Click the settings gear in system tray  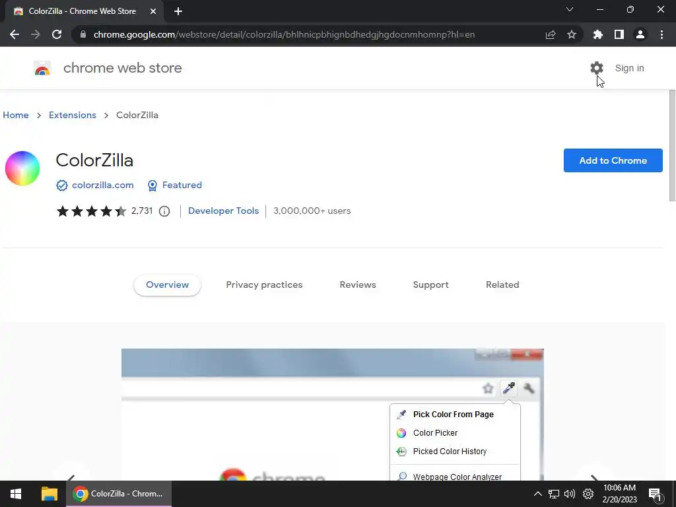click(588, 494)
